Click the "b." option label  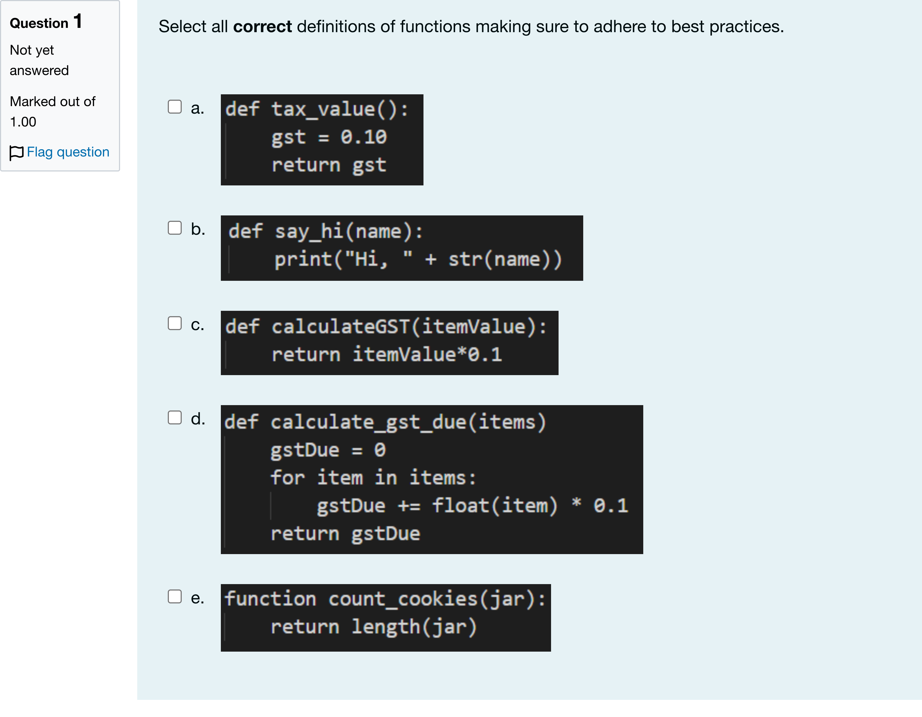[x=198, y=229]
